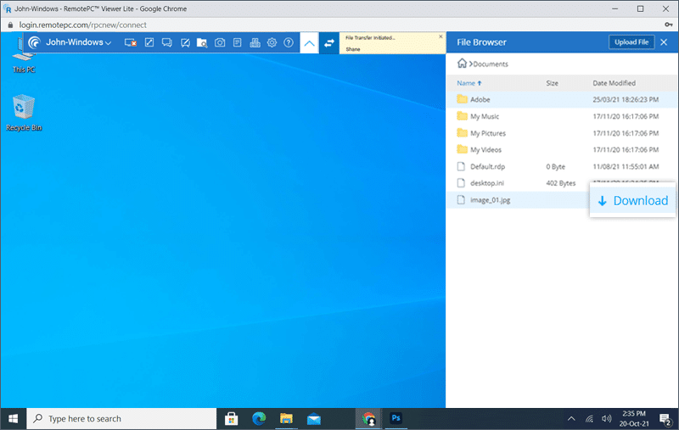Select the This PC desktop icon
The height and width of the screenshot is (430, 679).
(24, 55)
